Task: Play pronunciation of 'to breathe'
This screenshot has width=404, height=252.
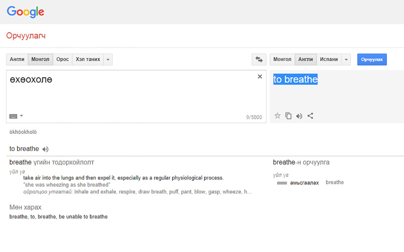Action: click(45, 149)
